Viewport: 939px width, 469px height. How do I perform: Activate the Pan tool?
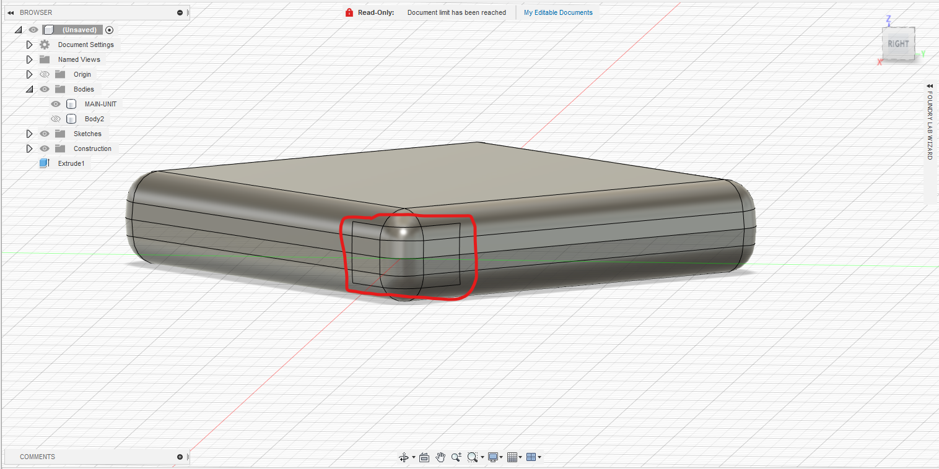[x=440, y=457]
